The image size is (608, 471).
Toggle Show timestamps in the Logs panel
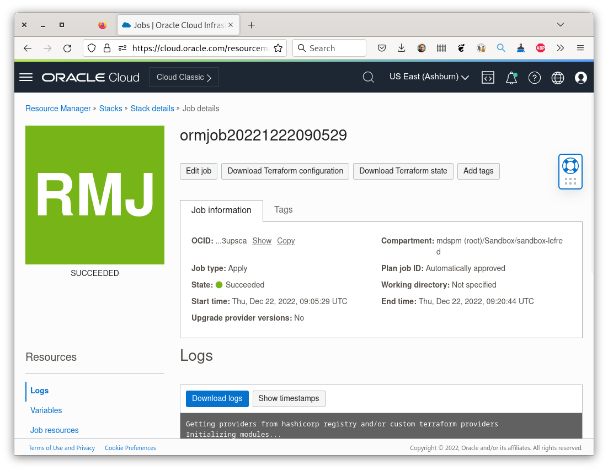[289, 398]
